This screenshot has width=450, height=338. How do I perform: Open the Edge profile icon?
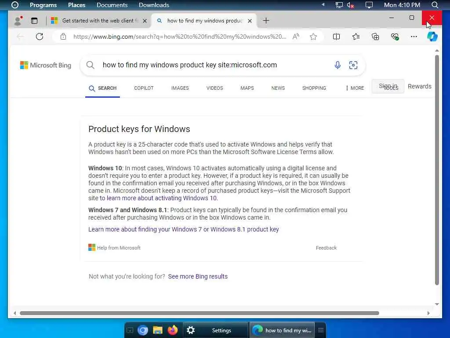[18, 20]
